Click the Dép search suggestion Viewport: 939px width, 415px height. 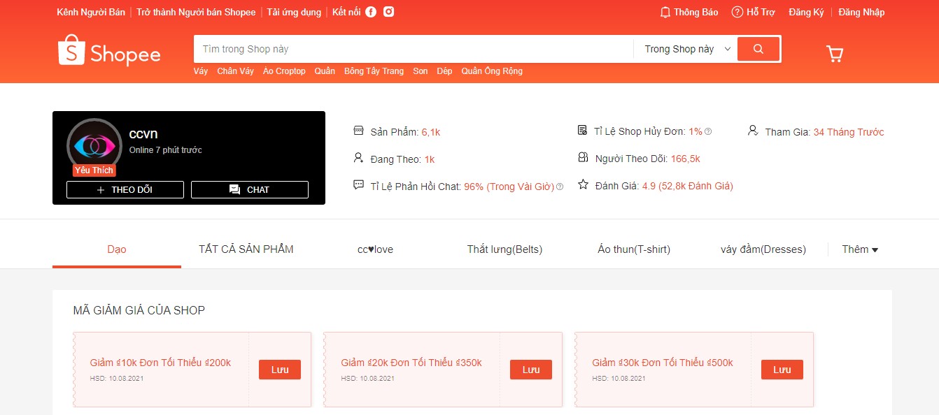[445, 71]
